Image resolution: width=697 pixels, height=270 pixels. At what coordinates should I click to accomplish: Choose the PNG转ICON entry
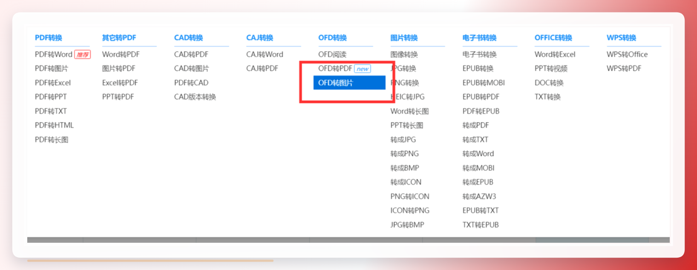point(410,196)
